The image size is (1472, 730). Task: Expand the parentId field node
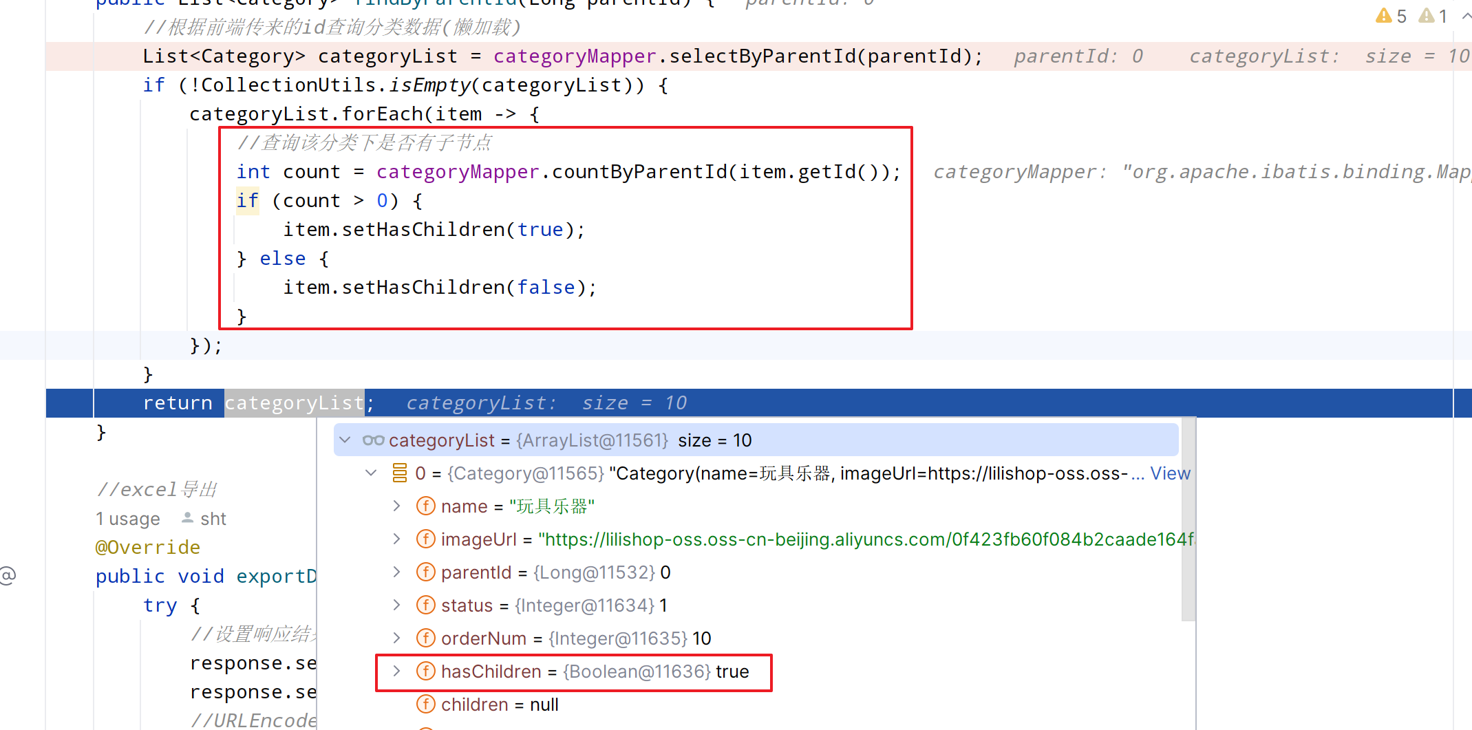(397, 572)
